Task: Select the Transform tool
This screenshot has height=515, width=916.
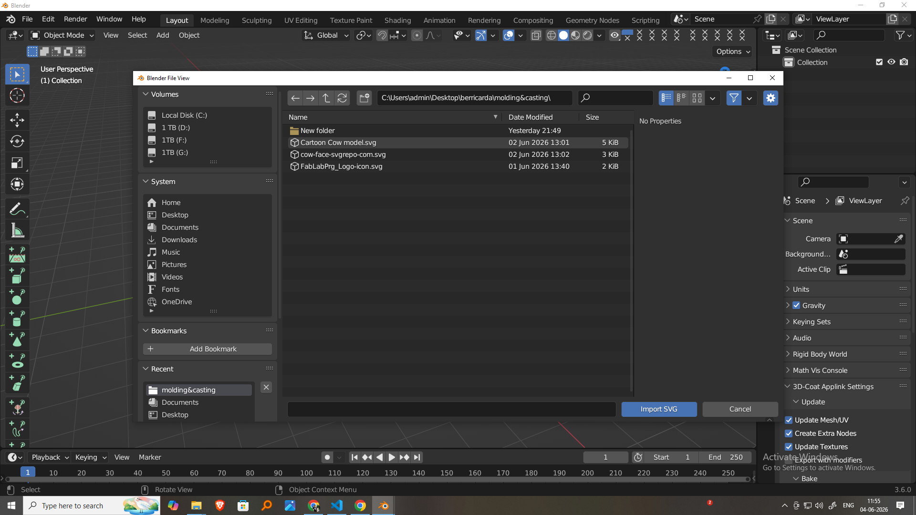Action: tap(17, 184)
